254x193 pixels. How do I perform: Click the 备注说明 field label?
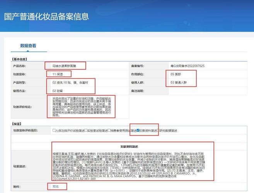(138, 91)
